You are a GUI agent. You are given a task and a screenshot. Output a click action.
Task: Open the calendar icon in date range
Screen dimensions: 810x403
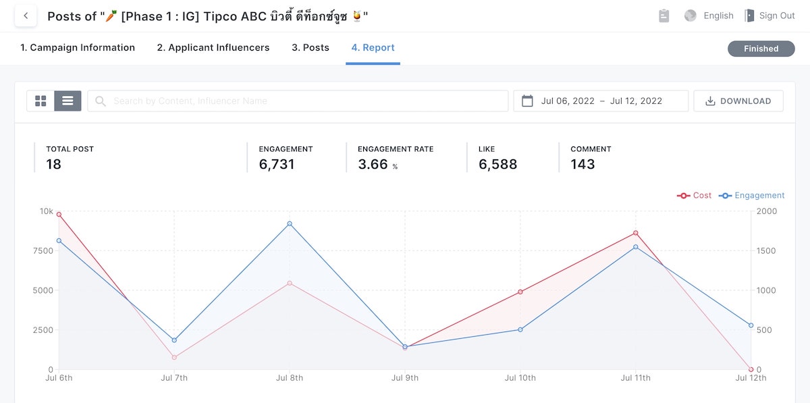click(528, 101)
